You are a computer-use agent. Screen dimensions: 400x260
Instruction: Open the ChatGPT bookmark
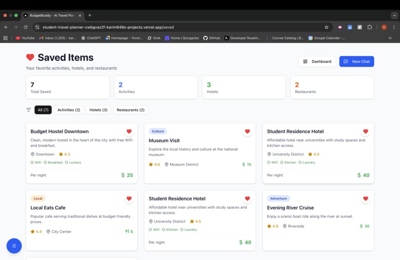(91, 38)
